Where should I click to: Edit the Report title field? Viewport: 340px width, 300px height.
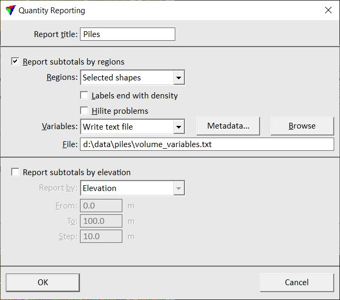tap(128, 34)
